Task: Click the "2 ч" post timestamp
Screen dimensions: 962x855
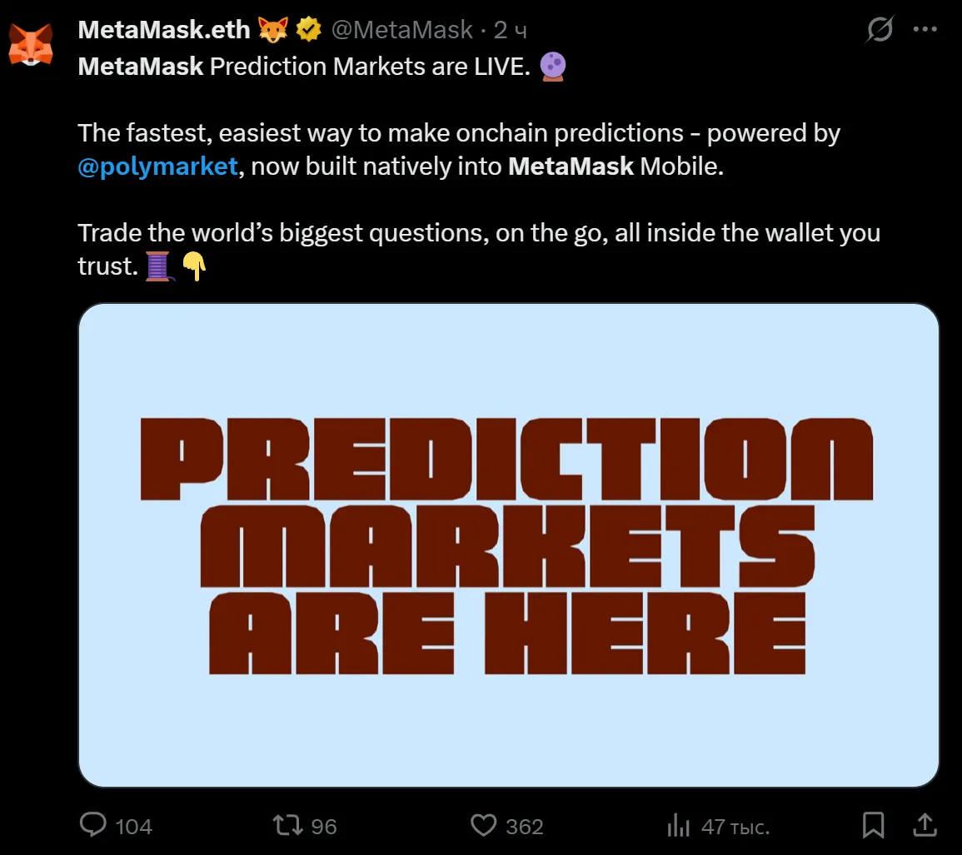Action: click(511, 30)
